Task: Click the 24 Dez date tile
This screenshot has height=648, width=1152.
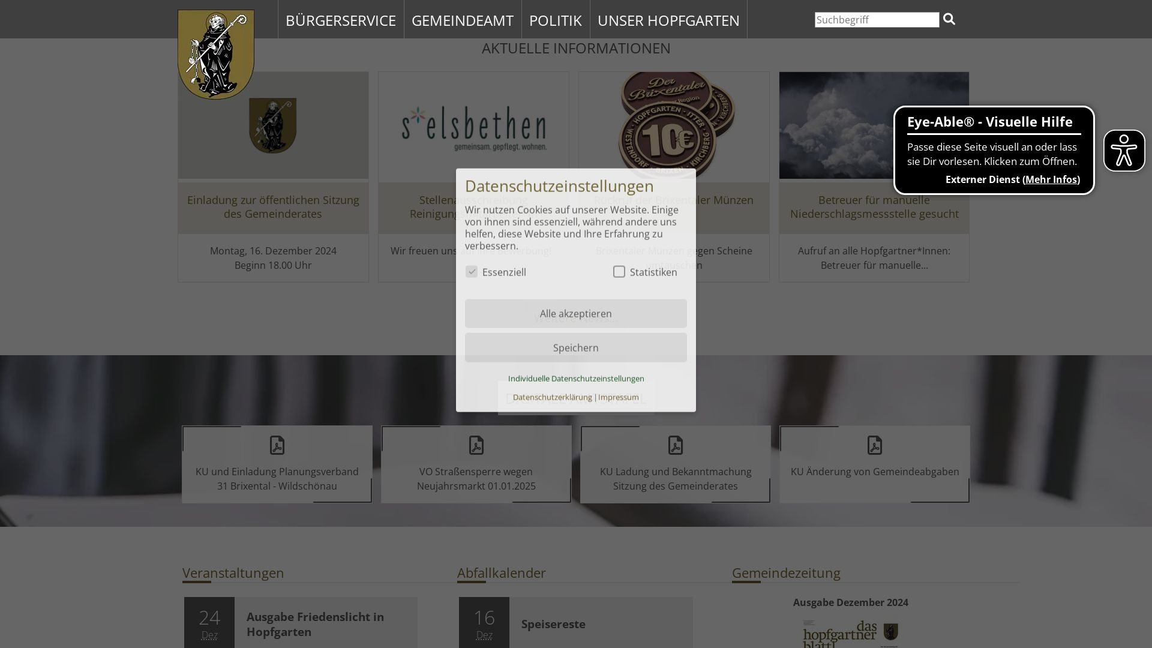Action: pyautogui.click(x=209, y=623)
